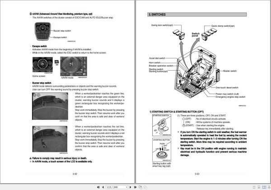Click the 3. SWITCHES section header
271x190 pixels.
coord(197,14)
